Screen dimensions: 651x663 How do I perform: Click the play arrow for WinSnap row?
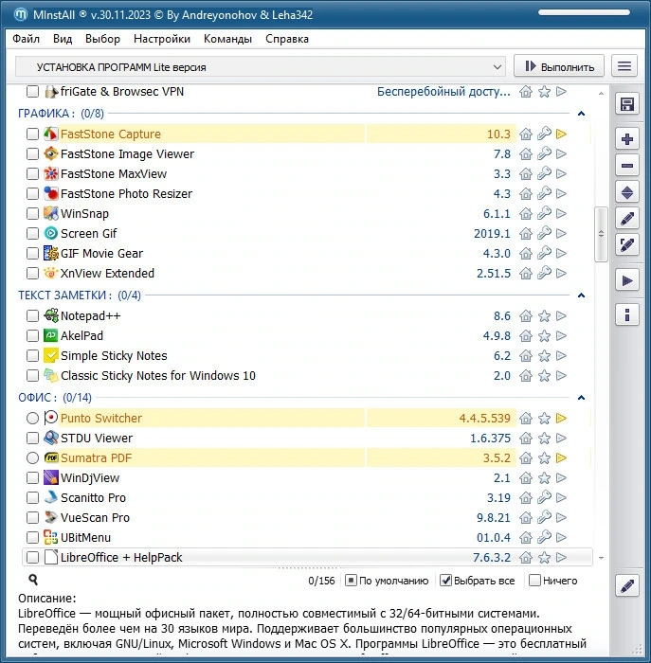(561, 213)
